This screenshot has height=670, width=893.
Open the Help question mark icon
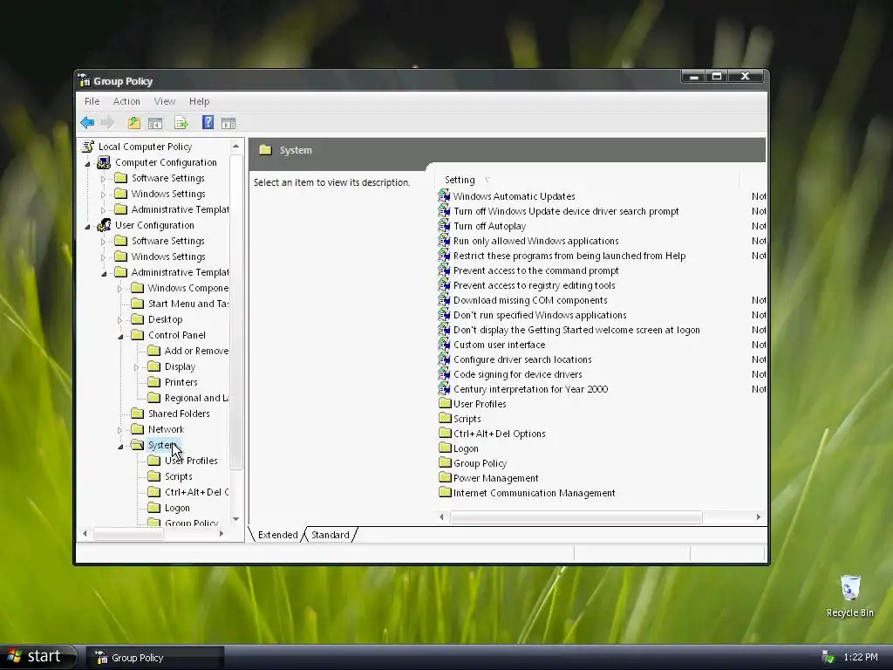(208, 122)
